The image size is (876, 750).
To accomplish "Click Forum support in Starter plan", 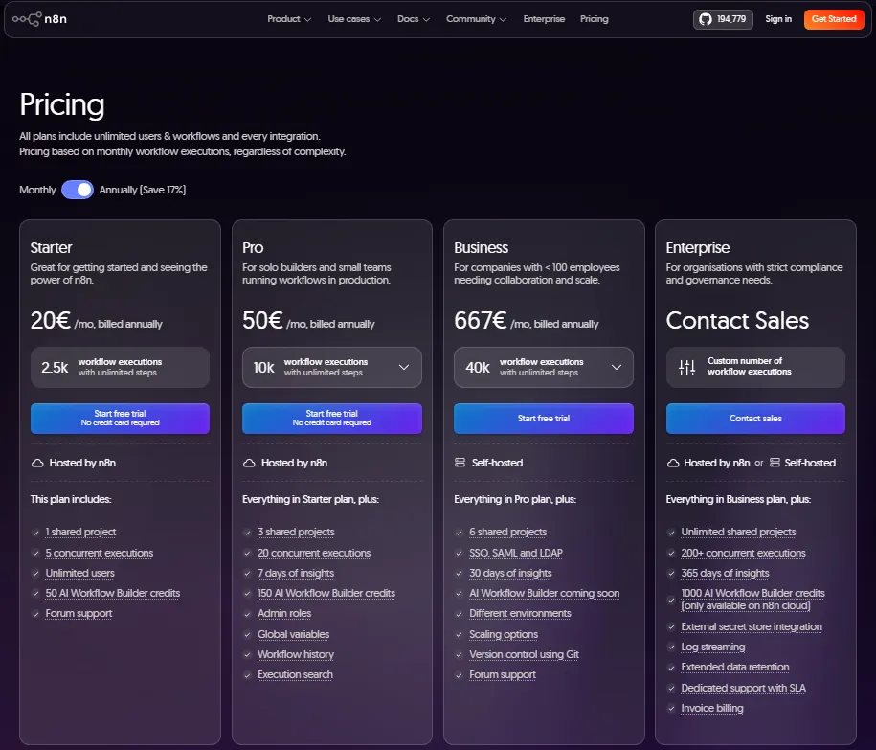I will tap(79, 614).
